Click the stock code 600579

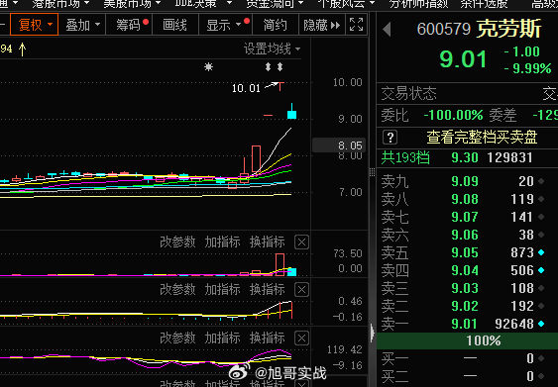click(444, 29)
